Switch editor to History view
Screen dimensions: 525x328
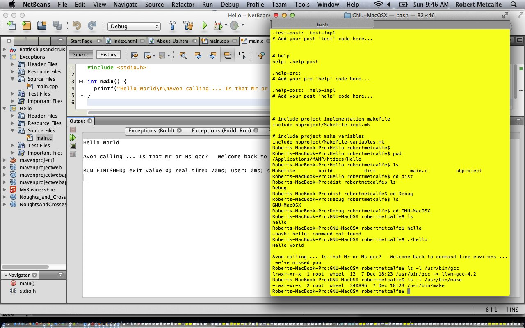click(x=108, y=55)
